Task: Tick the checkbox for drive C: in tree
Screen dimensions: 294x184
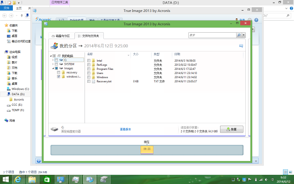Action: point(56,60)
